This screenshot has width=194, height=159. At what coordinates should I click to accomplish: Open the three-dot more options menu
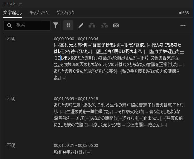click(x=183, y=26)
